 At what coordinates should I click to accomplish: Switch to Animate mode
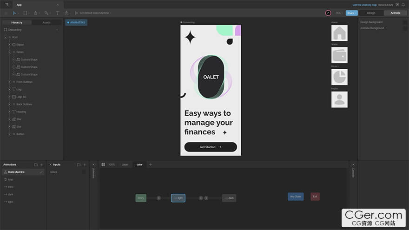pyautogui.click(x=395, y=13)
